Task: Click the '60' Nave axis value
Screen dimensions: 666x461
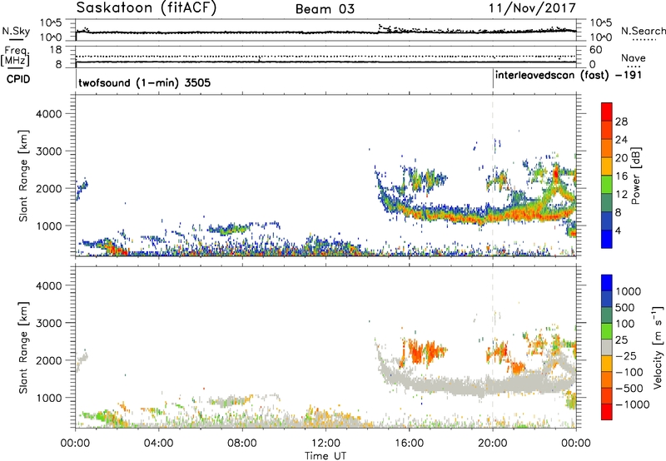Action: 596,50
